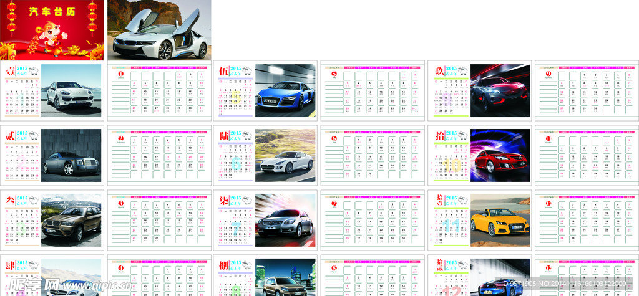Viewport: 639px width, 296px height.
Task: Click the sheep icon on the 拾 month card
Action: [462, 135]
